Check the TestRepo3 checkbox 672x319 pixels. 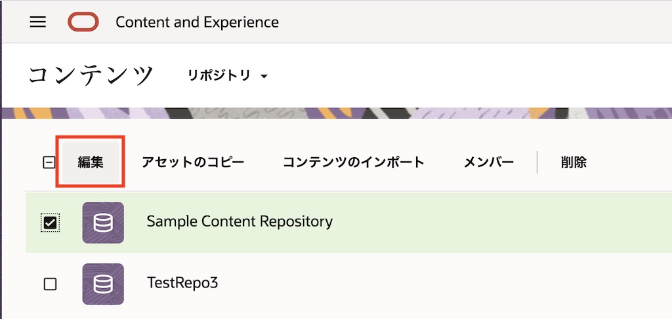(x=50, y=284)
